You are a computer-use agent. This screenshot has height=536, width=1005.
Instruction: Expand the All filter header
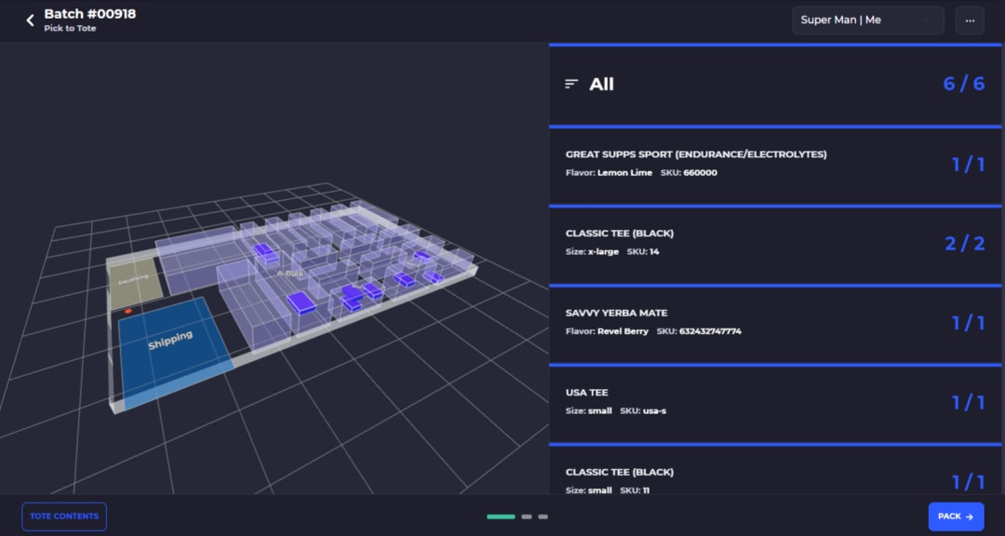pos(775,84)
